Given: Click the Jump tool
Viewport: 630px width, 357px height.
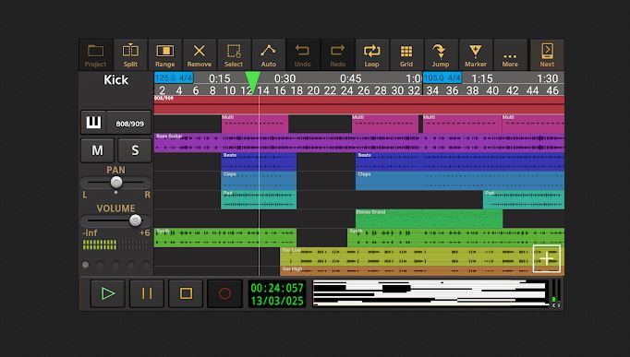Looking at the screenshot, I should [441, 55].
